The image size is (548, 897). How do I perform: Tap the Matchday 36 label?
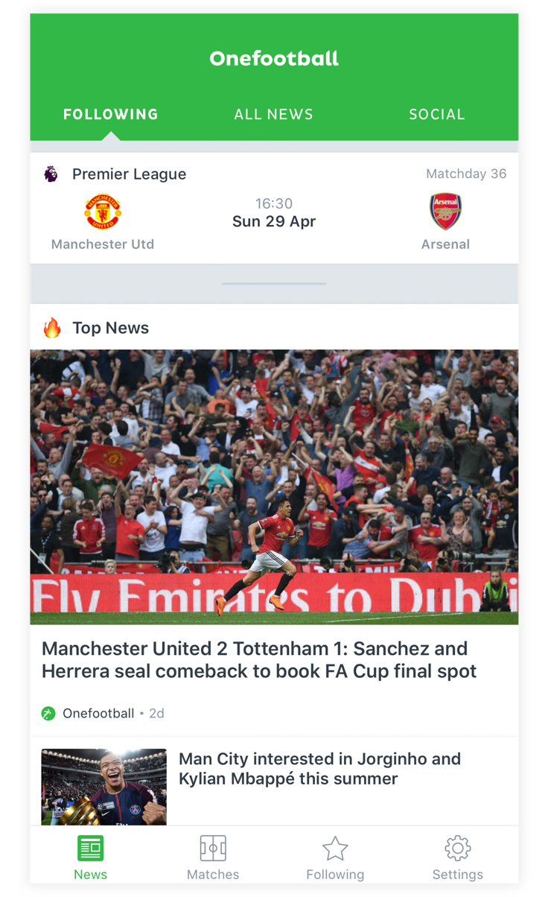(466, 174)
